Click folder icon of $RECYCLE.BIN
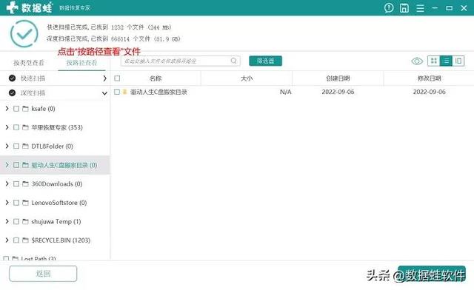 (25, 240)
